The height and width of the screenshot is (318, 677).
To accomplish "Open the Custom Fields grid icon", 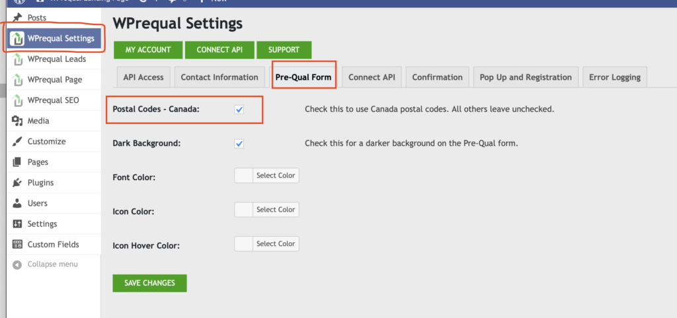I will tap(17, 244).
